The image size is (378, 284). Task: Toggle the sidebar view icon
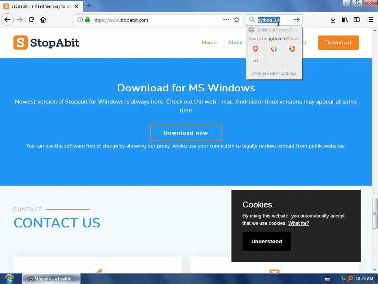click(x=357, y=20)
